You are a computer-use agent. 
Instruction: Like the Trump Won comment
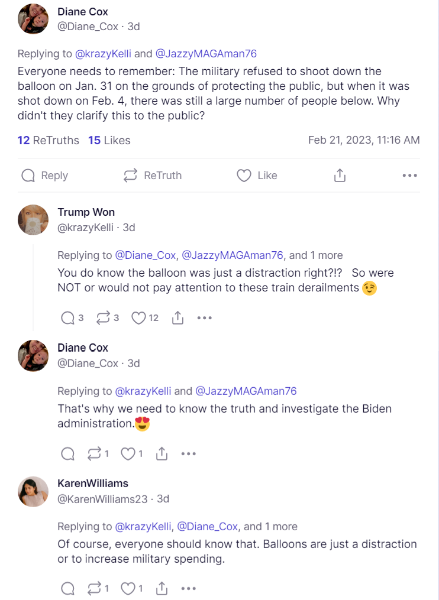[x=138, y=318]
